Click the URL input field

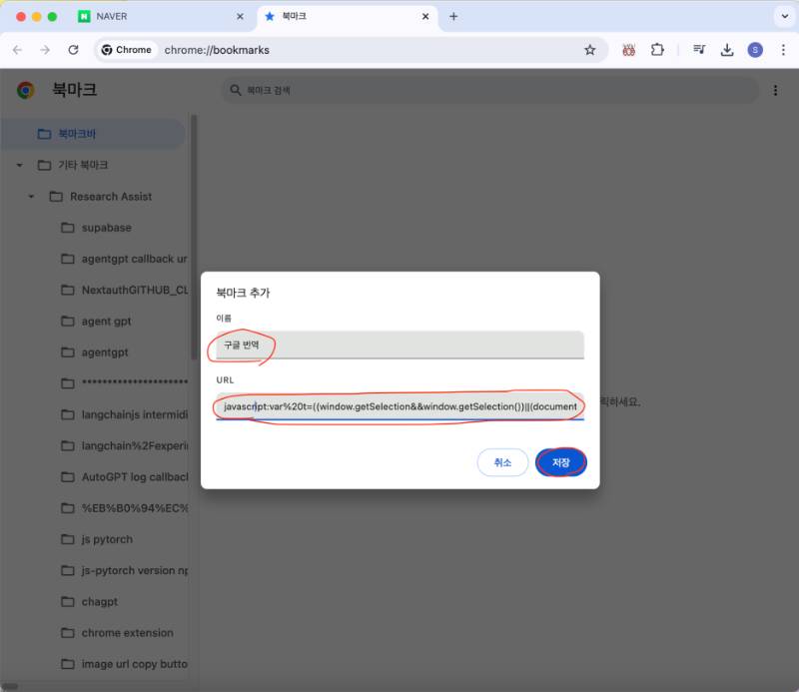[x=399, y=407]
